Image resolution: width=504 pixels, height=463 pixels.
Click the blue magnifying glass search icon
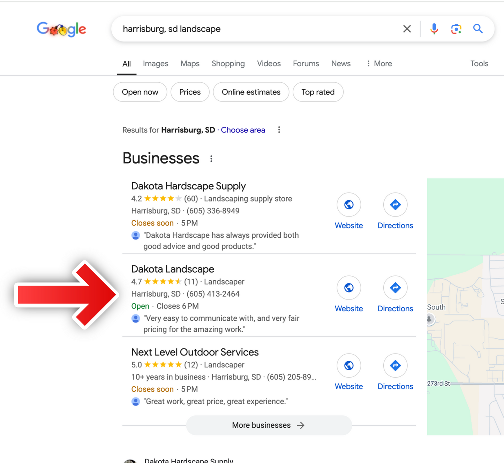point(478,29)
